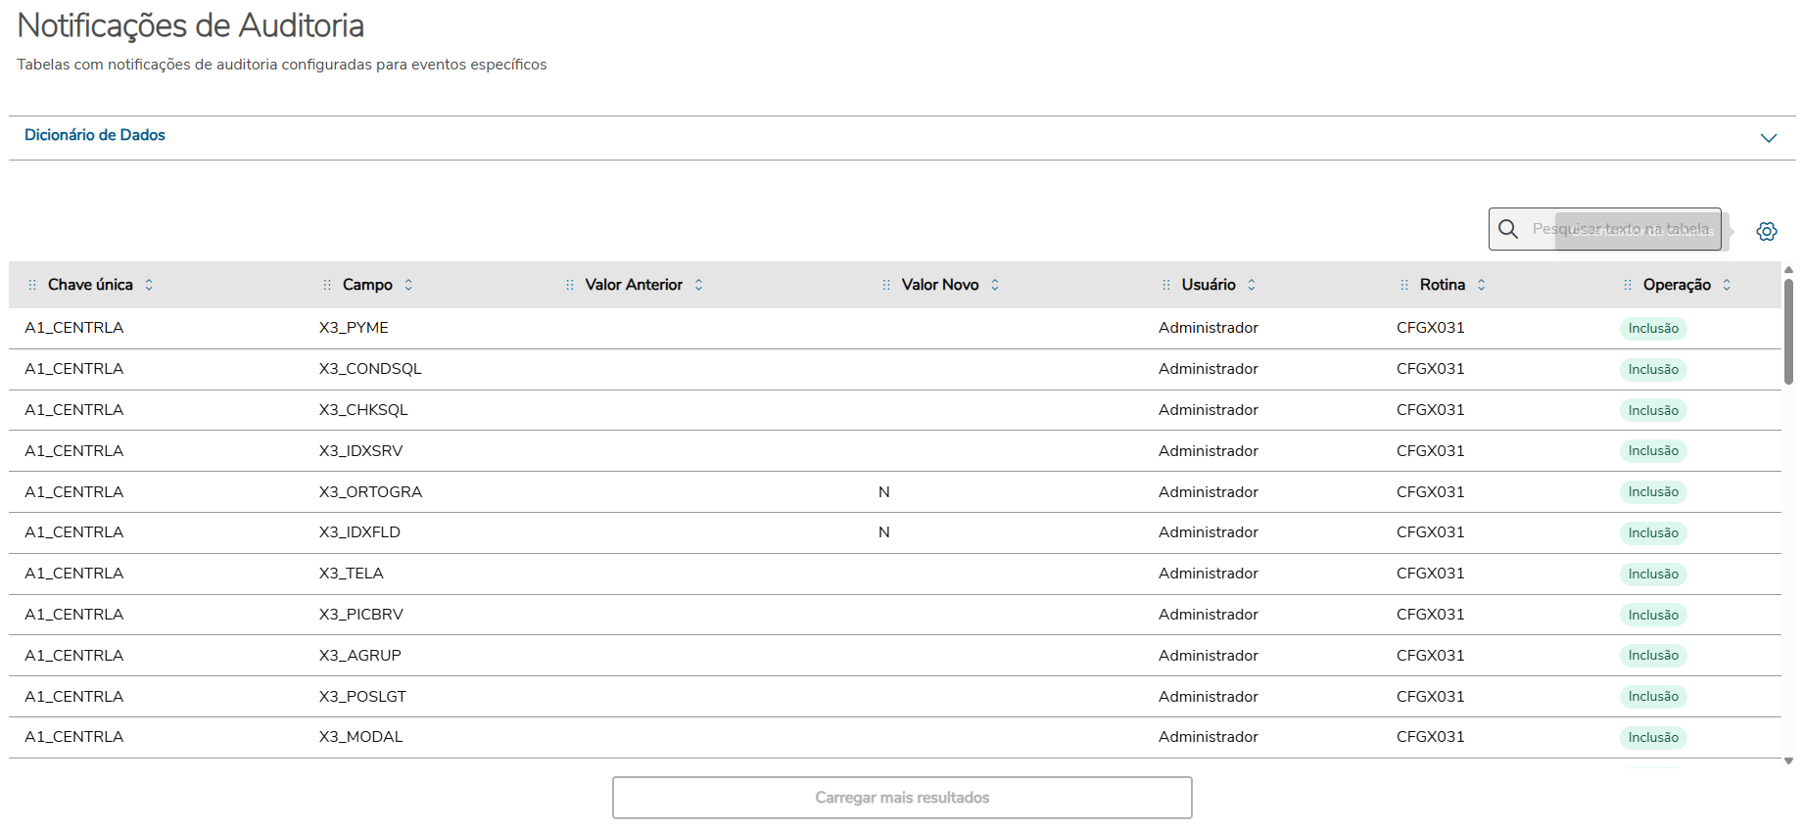Open the Dicionário de Dados section title
This screenshot has width=1803, height=828.
pyautogui.click(x=95, y=135)
